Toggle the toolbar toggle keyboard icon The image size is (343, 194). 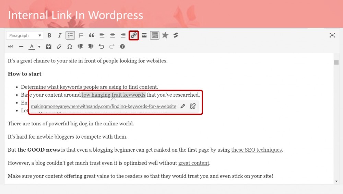tap(155, 35)
